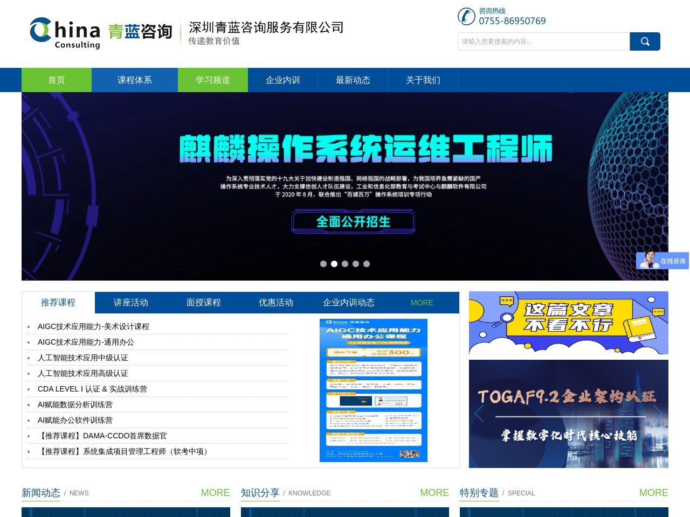Open the 关于我们 dropdown menu
The height and width of the screenshot is (517, 690).
coord(424,80)
